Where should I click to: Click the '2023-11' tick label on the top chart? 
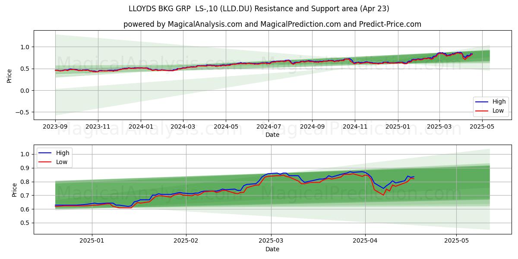pos(98,127)
